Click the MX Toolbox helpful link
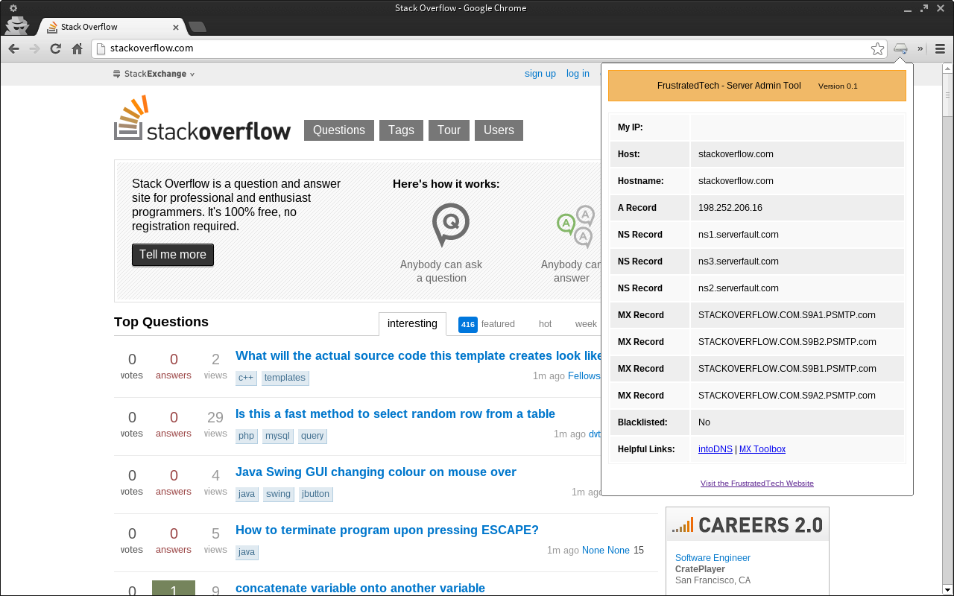This screenshot has width=954, height=596. (762, 449)
